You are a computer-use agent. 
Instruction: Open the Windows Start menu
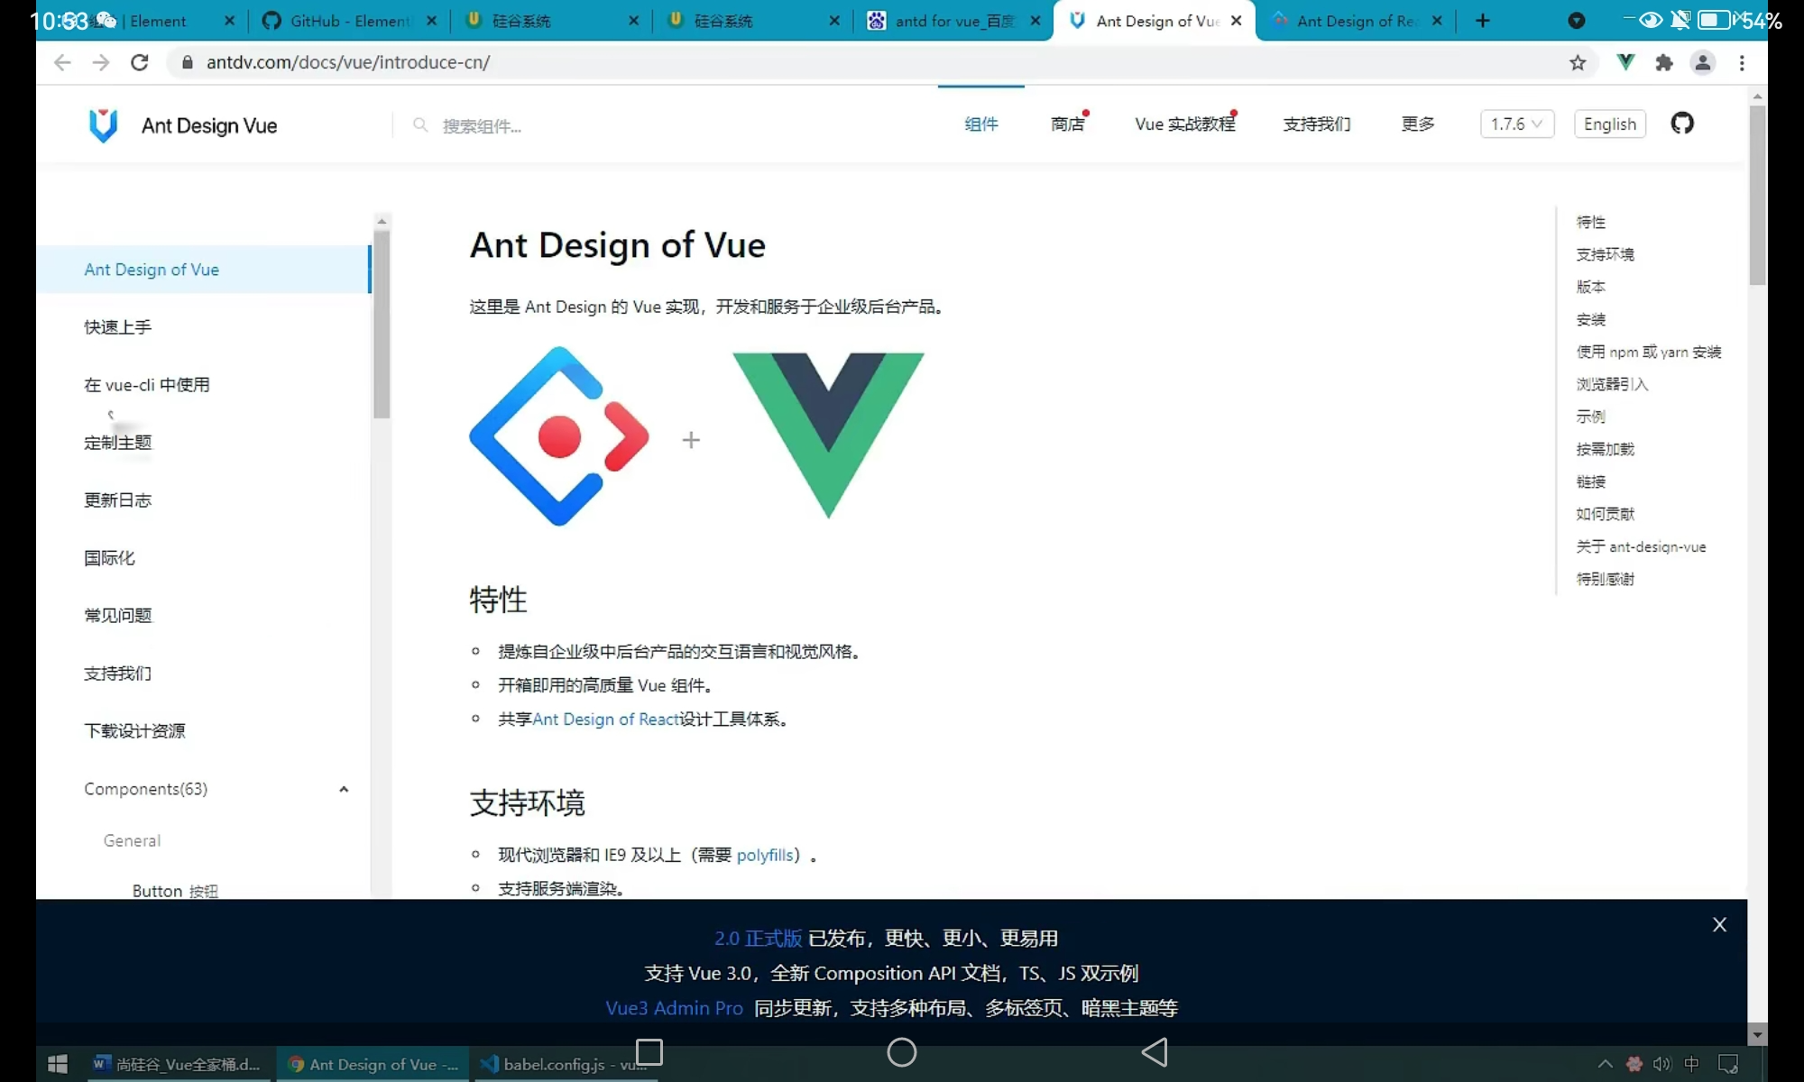(58, 1064)
